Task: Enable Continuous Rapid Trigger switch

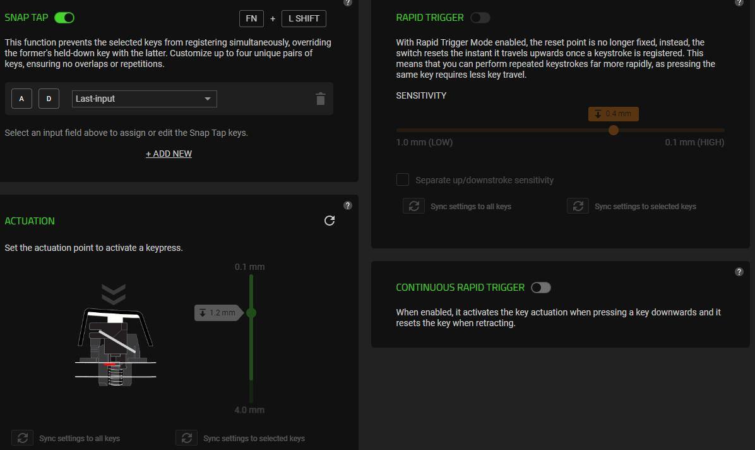Action: coord(541,288)
